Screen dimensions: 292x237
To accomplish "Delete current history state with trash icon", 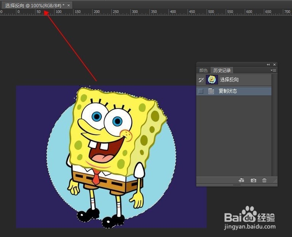I will [264, 180].
